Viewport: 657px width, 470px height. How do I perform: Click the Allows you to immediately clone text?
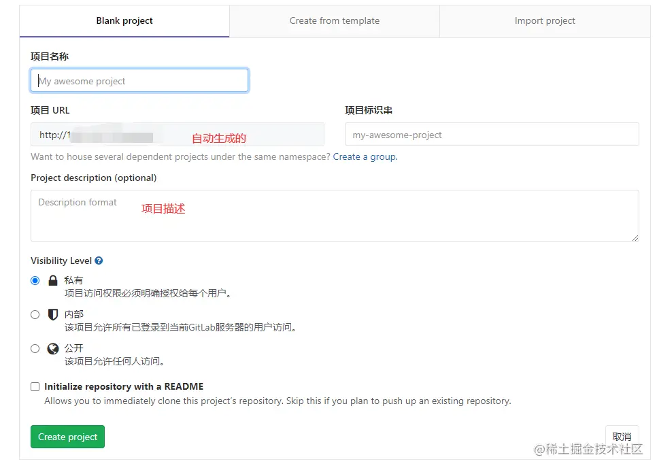277,401
